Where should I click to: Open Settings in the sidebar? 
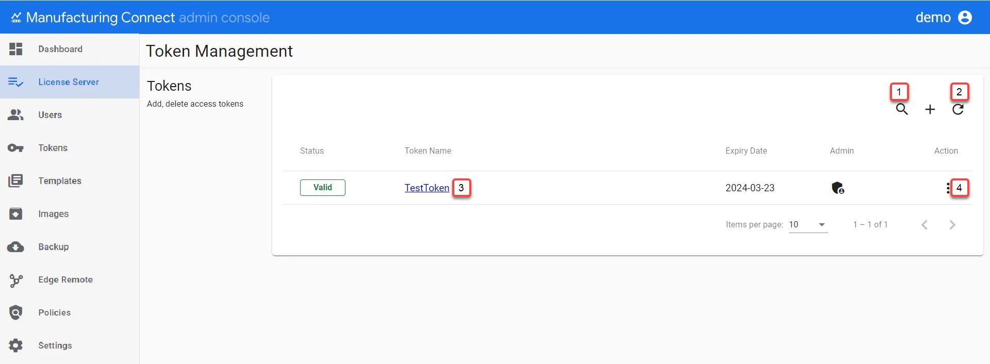[x=70, y=345]
